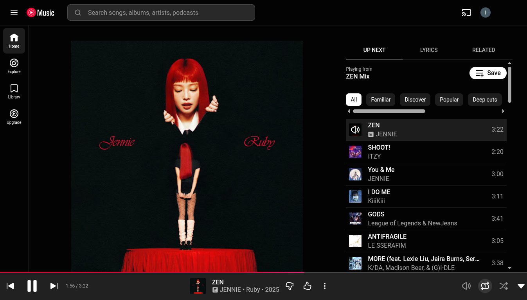
Task: Open the Cast to device icon
Action: tap(466, 12)
